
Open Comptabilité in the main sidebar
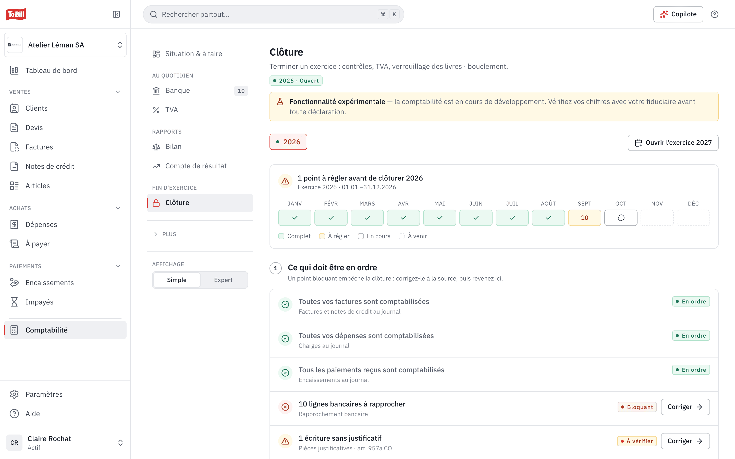click(x=65, y=330)
